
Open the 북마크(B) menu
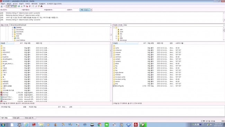click(34, 4)
